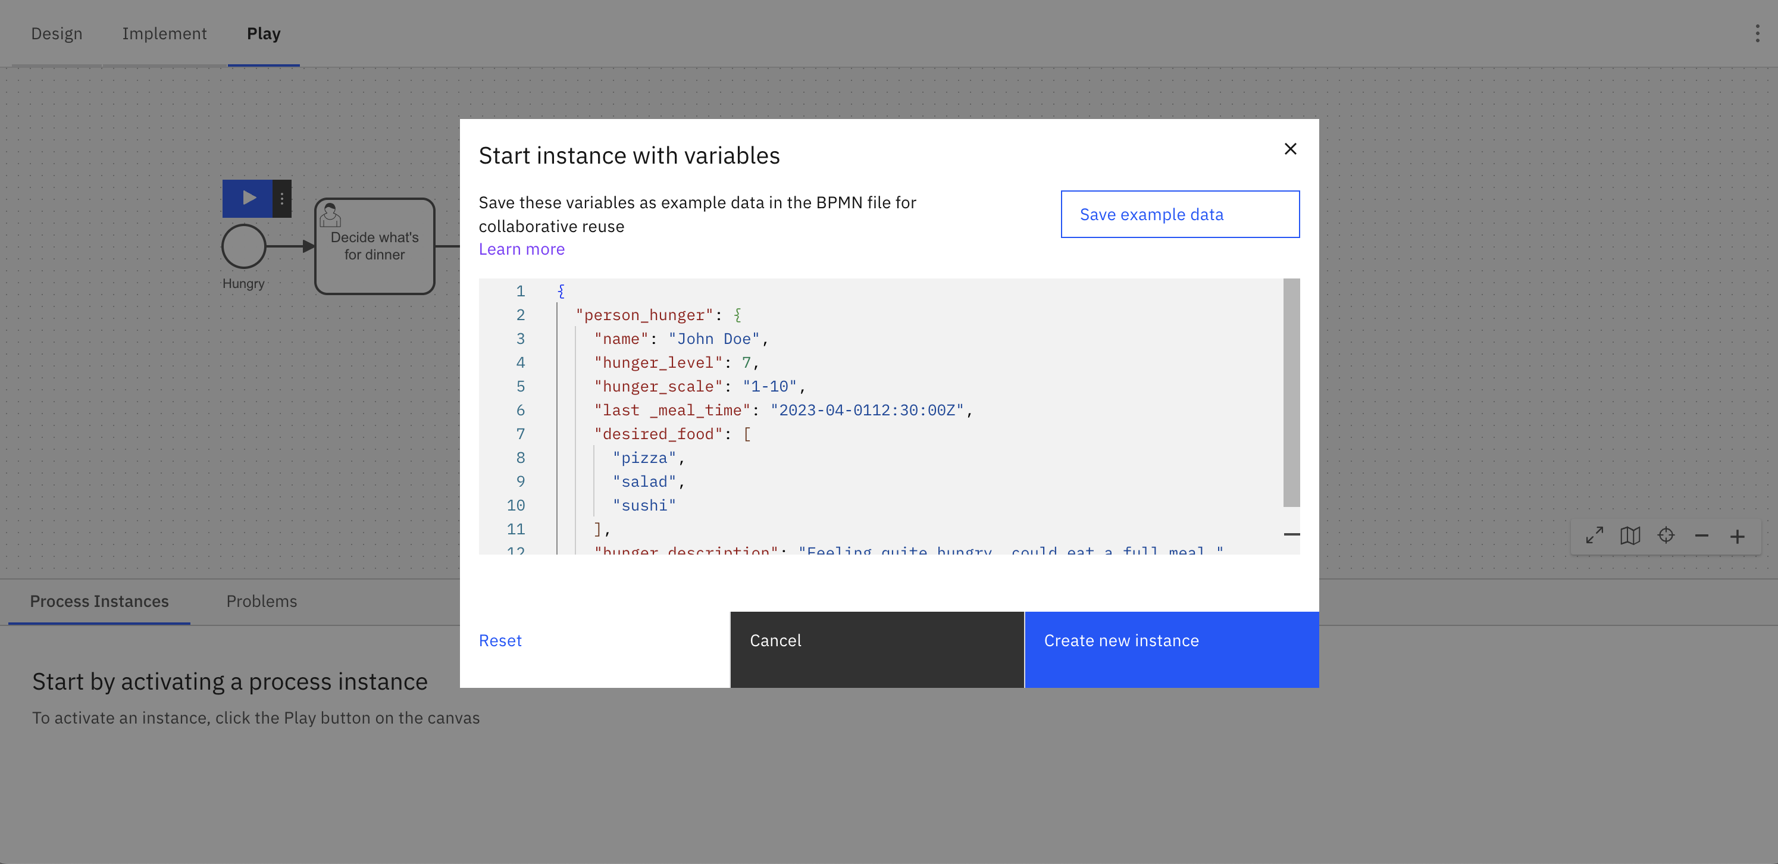Open the Problems tab
This screenshot has height=864, width=1778.
(262, 601)
